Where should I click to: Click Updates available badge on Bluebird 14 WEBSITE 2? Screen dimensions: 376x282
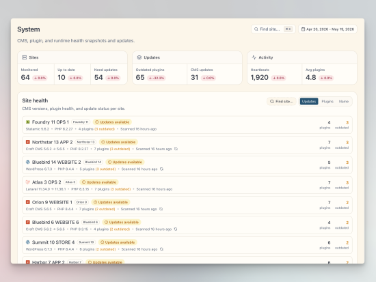pyautogui.click(x=125, y=162)
